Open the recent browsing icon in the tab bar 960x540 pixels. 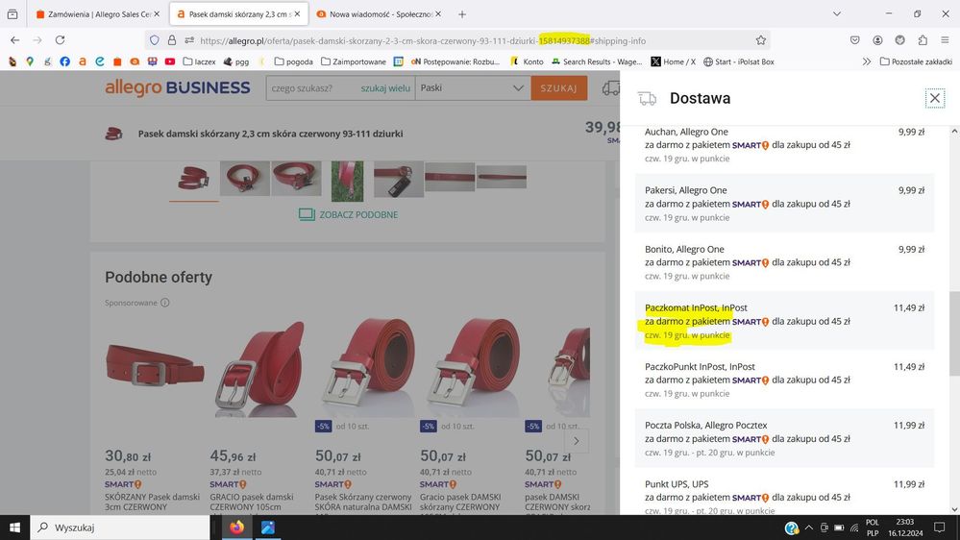12,14
